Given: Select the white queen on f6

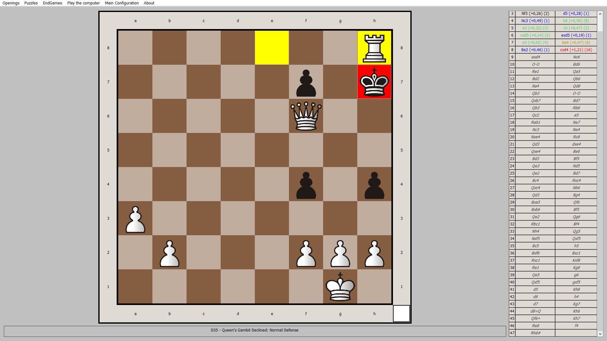Looking at the screenshot, I should tap(306, 116).
